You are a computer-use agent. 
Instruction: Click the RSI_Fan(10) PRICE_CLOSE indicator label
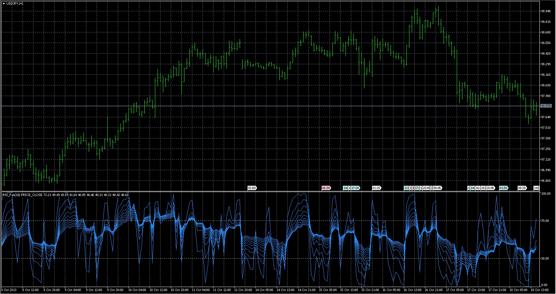coord(23,195)
